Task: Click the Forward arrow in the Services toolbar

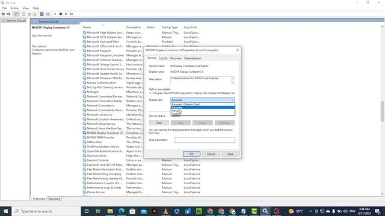Action: click(x=8, y=14)
